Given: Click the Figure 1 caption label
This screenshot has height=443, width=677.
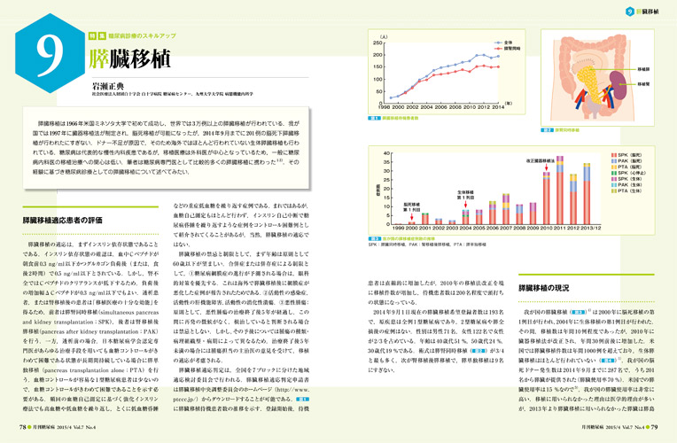Looking at the screenshot, I should [393, 118].
